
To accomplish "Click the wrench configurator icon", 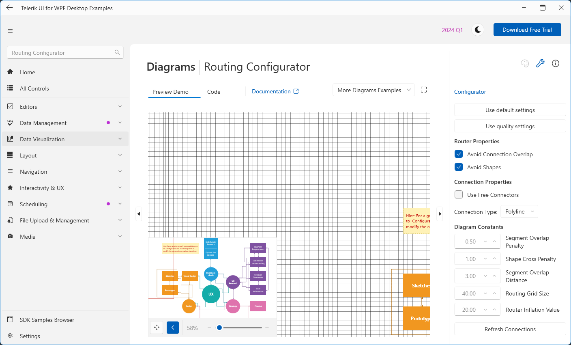I will pyautogui.click(x=540, y=63).
